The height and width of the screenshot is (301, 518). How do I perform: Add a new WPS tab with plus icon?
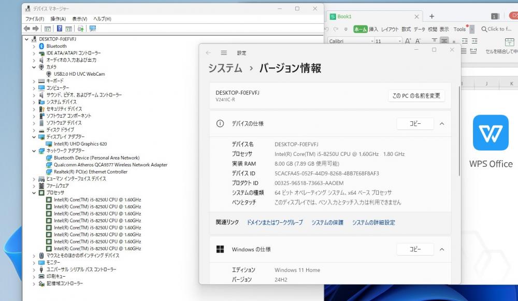click(432, 16)
